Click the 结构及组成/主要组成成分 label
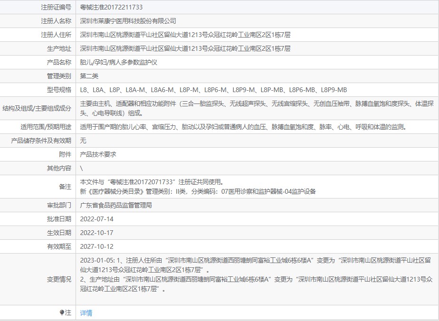 coord(37,108)
